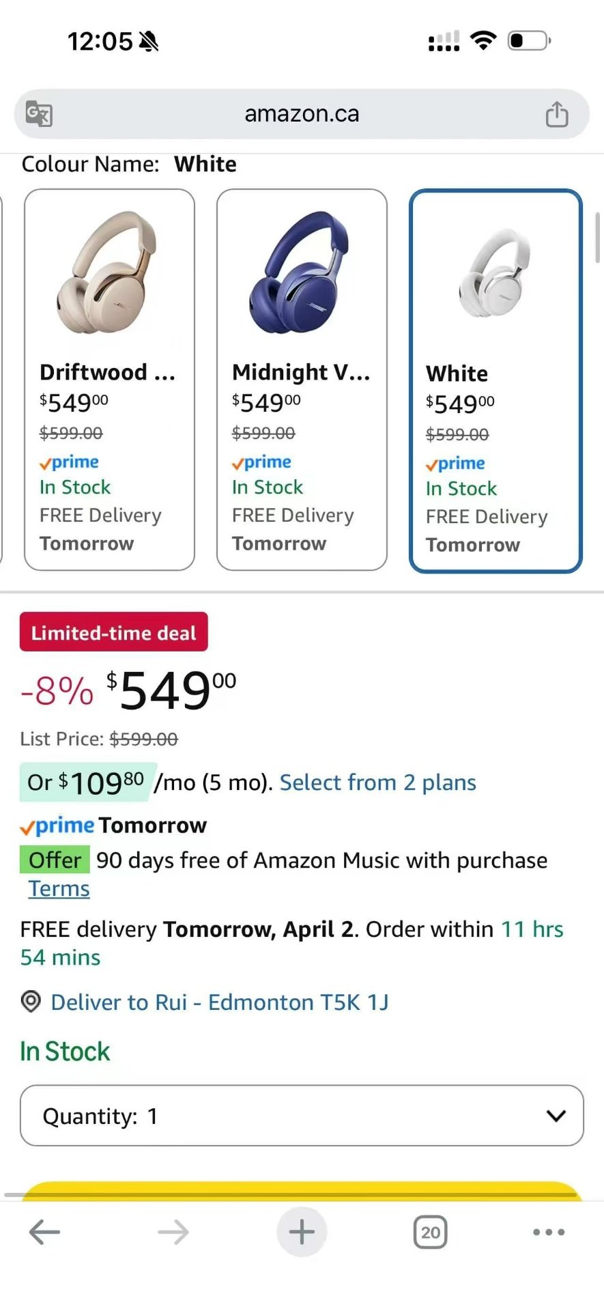Tap the white headphones thumbnail image
This screenshot has width=604, height=1311.
click(495, 273)
